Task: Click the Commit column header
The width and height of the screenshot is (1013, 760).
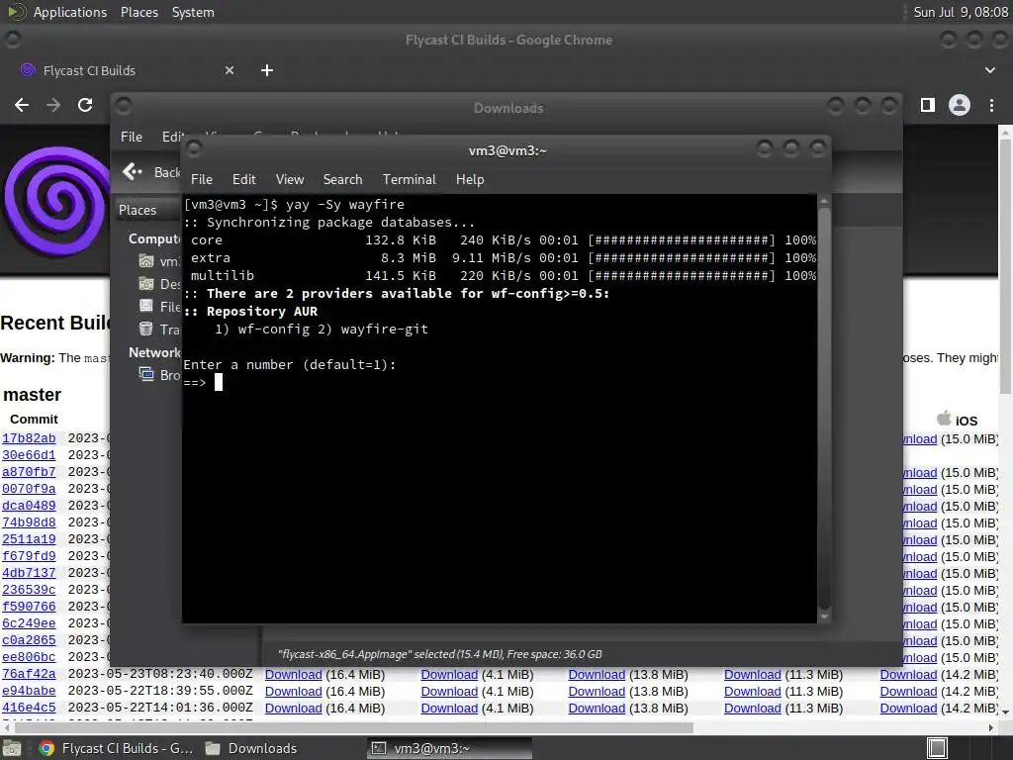Action: pos(34,419)
